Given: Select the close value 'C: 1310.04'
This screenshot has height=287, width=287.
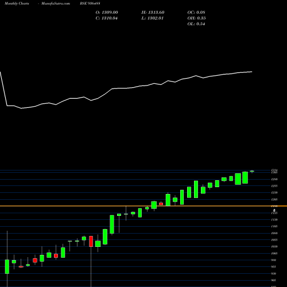Looking at the screenshot, I should 107,18.
